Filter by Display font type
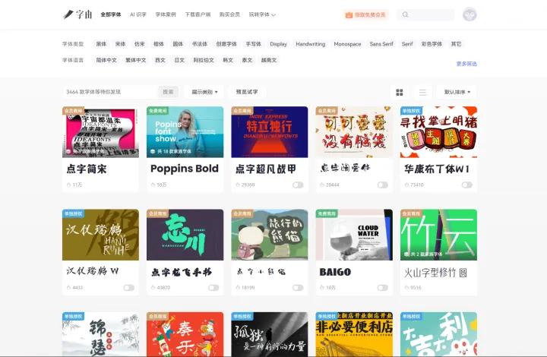The height and width of the screenshot is (357, 547). point(278,44)
